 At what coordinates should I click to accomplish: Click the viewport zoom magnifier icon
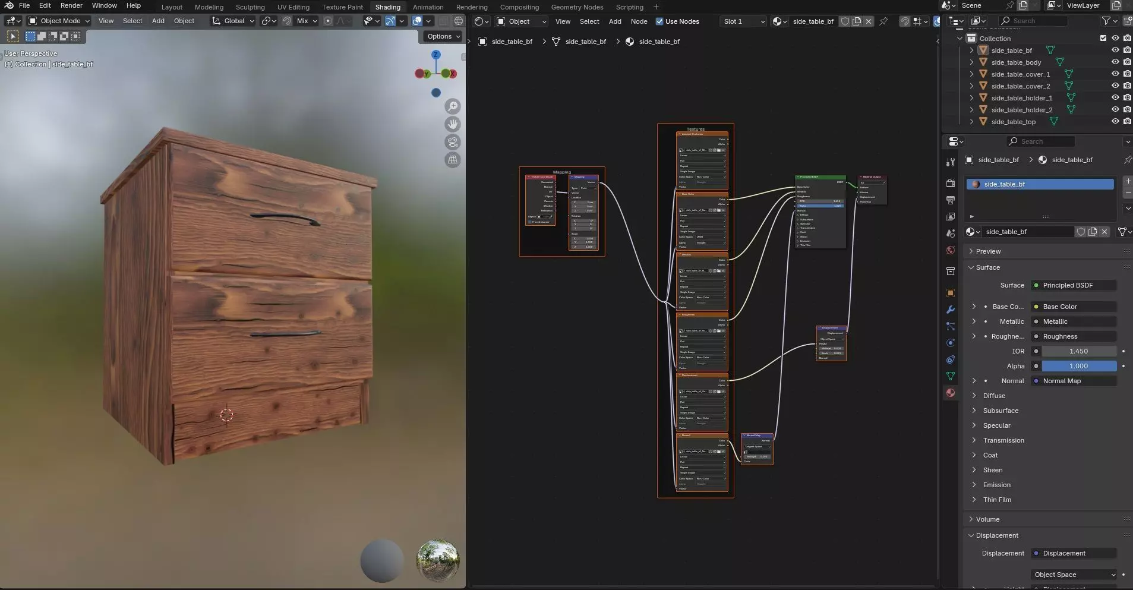[x=453, y=106]
